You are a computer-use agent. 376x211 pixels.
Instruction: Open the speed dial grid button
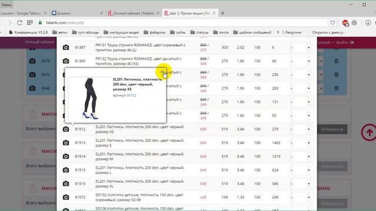point(30,23)
